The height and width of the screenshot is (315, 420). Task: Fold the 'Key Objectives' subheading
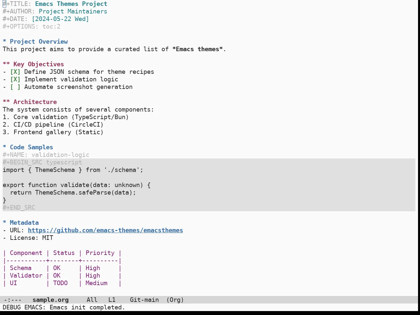[x=33, y=64]
